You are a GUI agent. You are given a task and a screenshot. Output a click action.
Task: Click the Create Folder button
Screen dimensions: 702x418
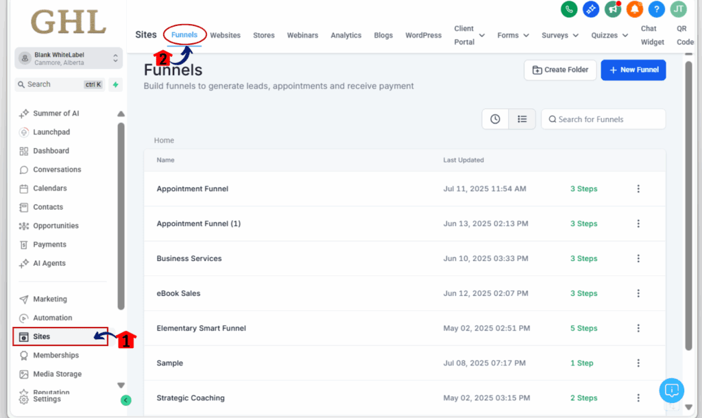(x=560, y=70)
